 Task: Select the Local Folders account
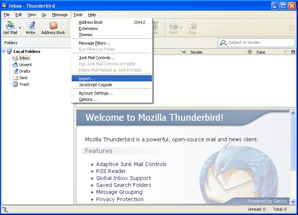[27, 51]
